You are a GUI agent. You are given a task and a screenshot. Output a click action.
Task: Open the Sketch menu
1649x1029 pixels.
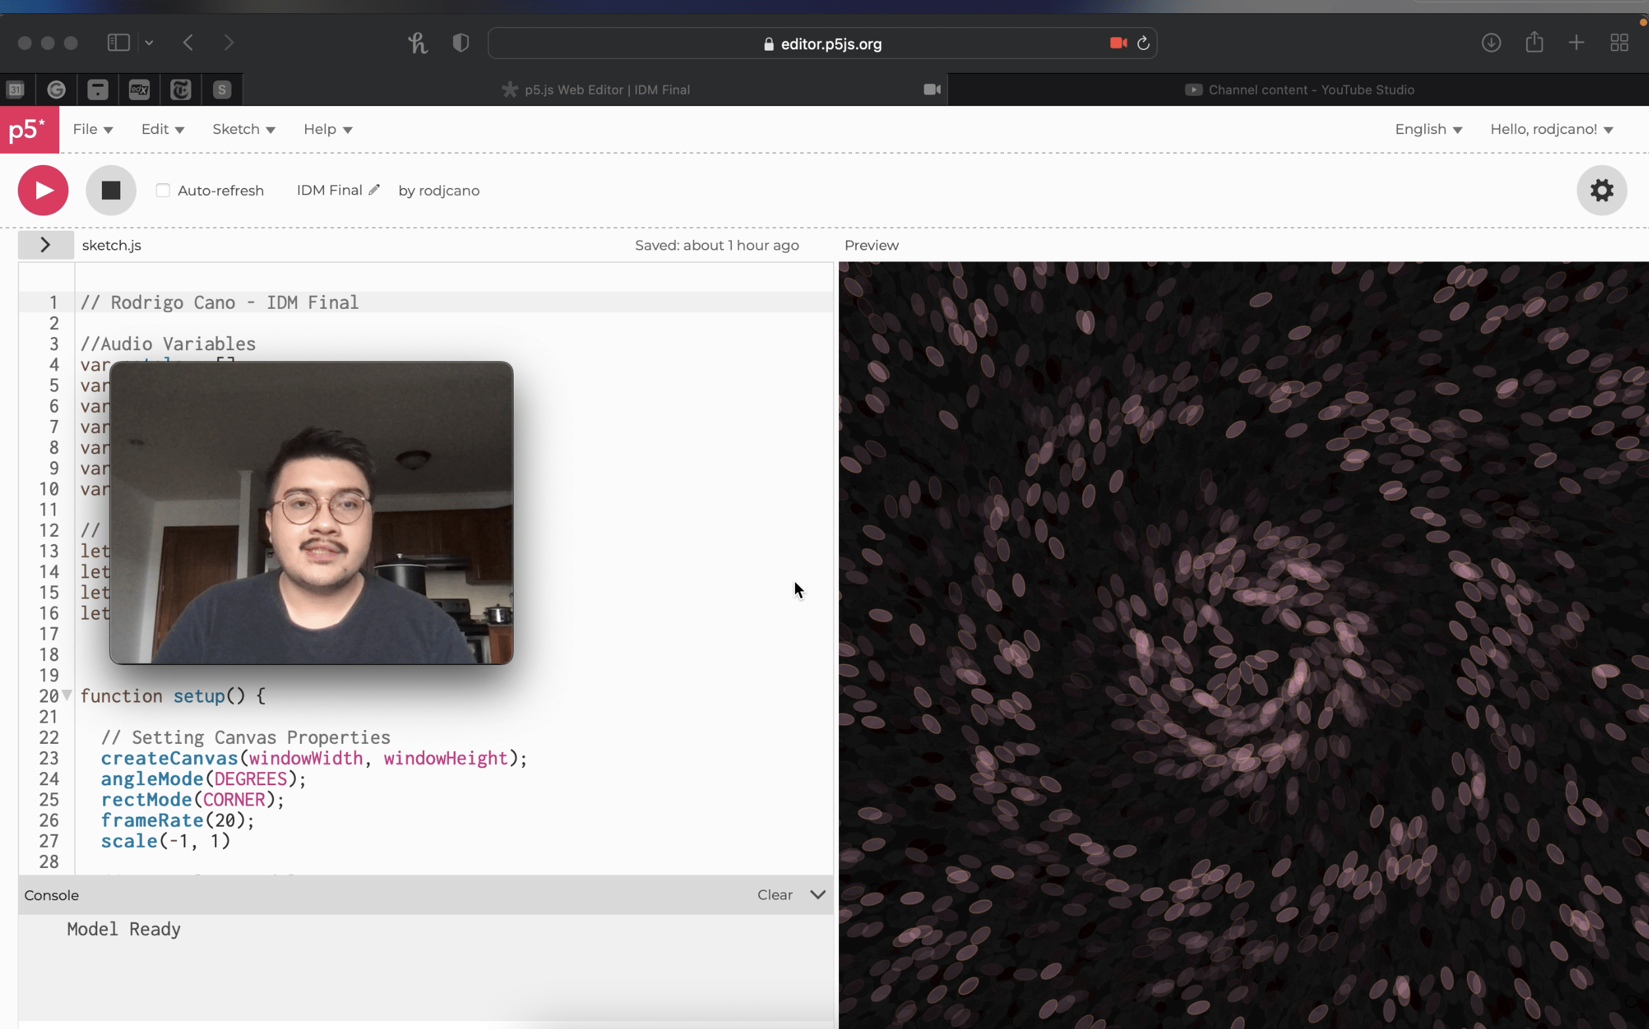coord(243,129)
